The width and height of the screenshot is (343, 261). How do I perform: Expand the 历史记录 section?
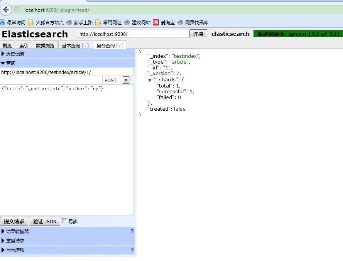tap(67, 54)
